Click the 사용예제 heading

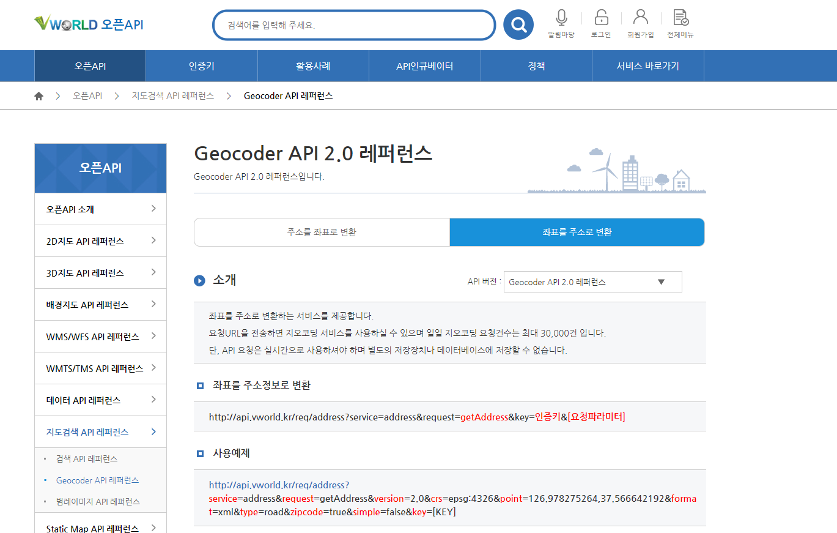231,453
